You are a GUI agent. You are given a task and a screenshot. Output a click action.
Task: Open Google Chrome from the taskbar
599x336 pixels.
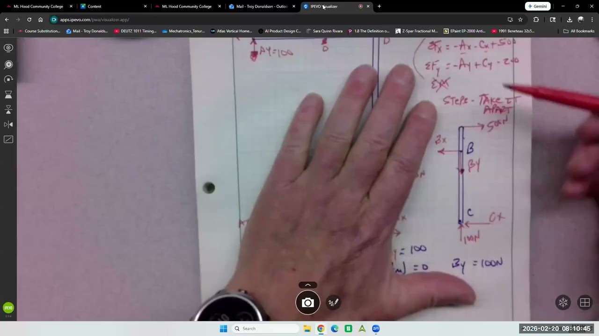coord(321,329)
